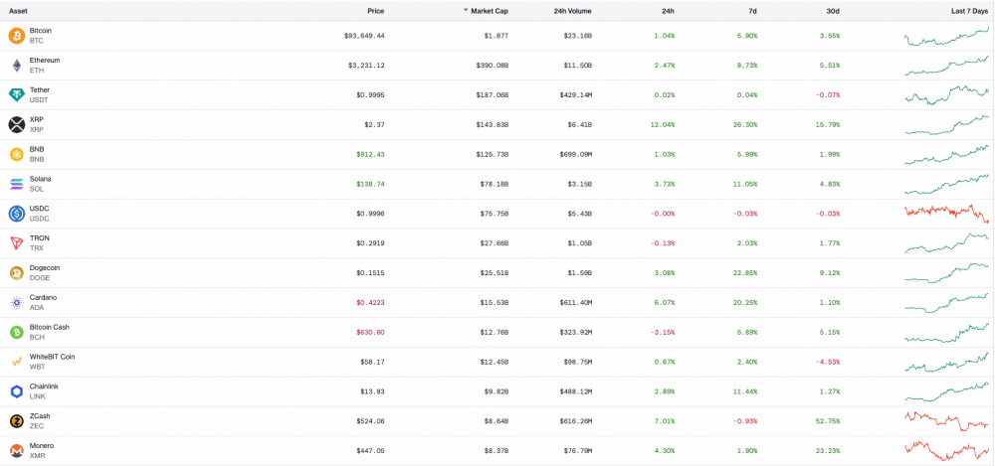Viewport: 995px width, 466px height.
Task: Click the Chainlink hexagon icon
Action: pyautogui.click(x=16, y=391)
